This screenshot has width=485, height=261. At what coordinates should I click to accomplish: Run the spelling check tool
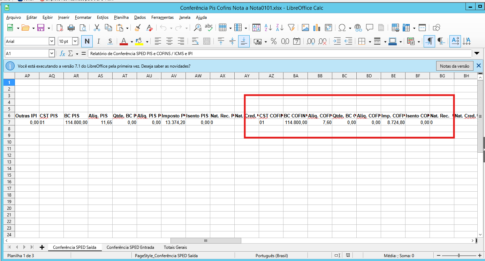tap(209, 28)
